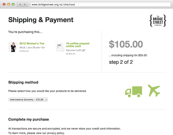Click the '1x $40.00' quantity line

(x=24, y=51)
